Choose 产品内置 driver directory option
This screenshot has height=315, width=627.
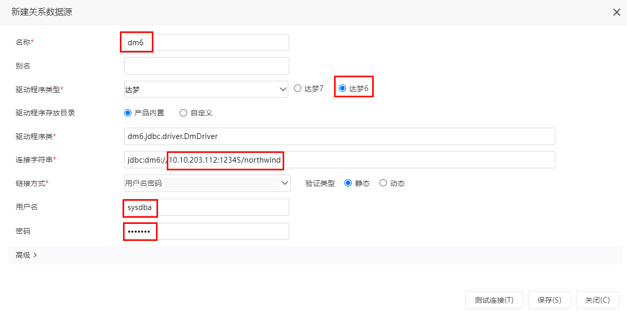[x=128, y=113]
